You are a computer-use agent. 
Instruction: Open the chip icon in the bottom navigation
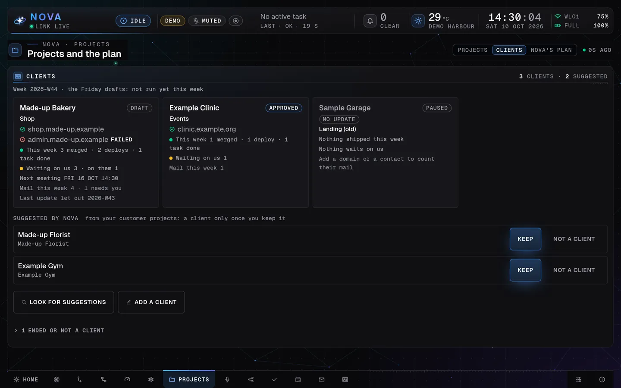[151, 379]
